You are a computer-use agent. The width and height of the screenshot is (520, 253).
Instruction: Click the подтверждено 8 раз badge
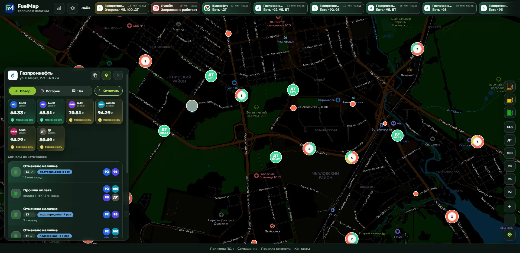click(55, 172)
